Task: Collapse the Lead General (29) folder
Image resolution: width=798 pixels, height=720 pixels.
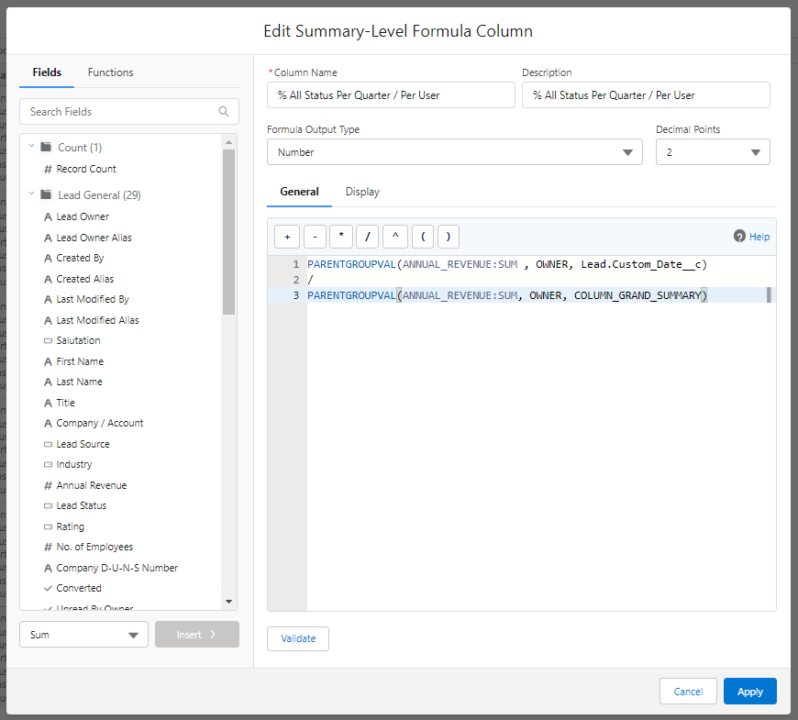Action: 31,194
